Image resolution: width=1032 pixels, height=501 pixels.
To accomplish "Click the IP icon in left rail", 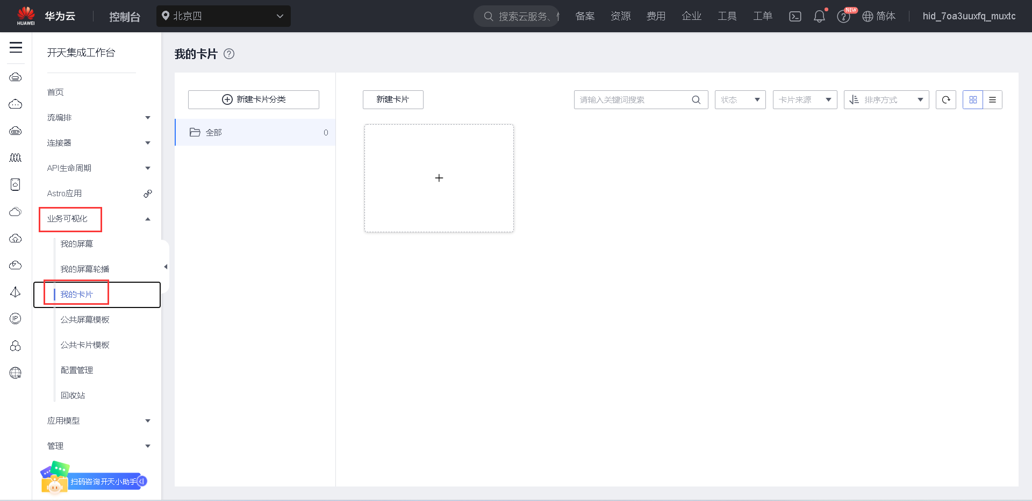I will pyautogui.click(x=16, y=319).
